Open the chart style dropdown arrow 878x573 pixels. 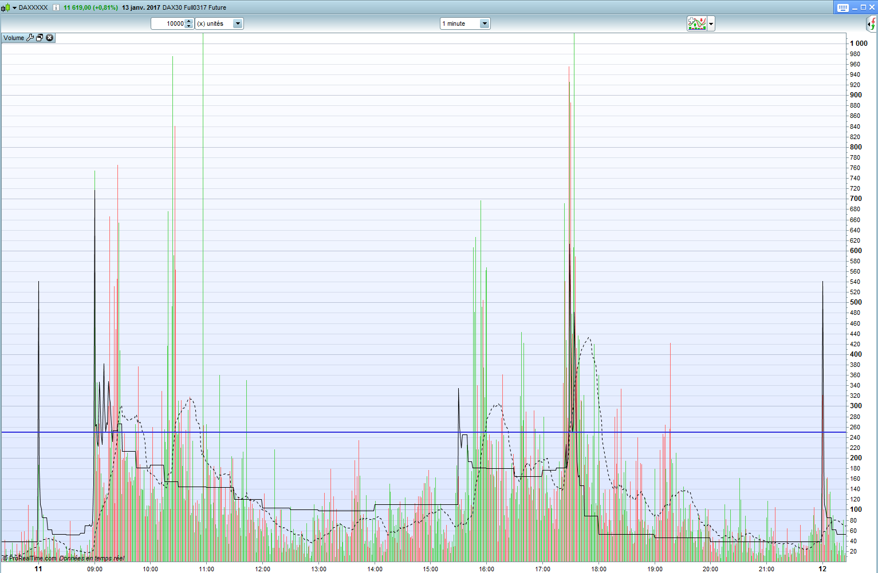(x=14, y=7)
